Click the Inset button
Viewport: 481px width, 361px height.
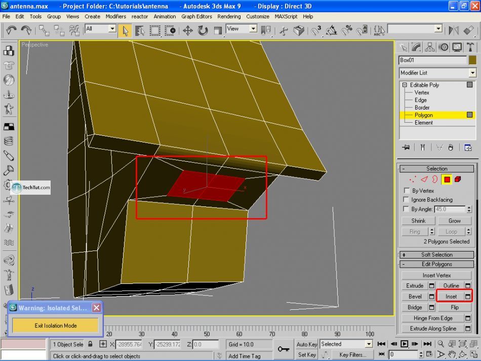(451, 297)
